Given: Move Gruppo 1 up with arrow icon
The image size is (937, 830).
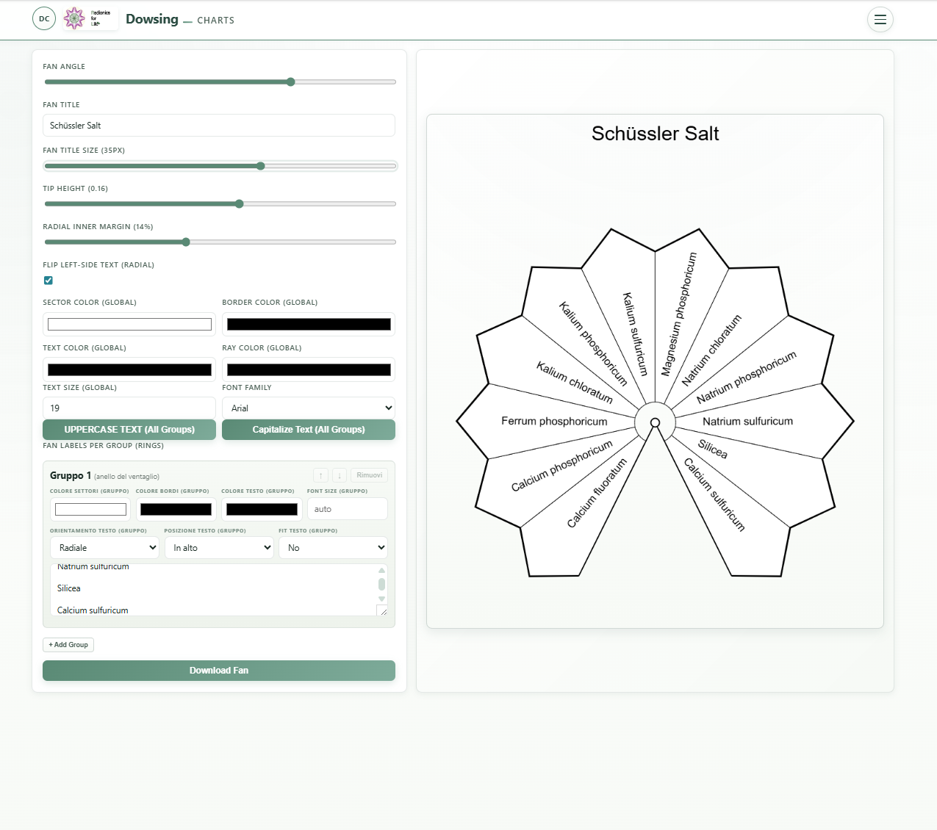Looking at the screenshot, I should tap(320, 475).
